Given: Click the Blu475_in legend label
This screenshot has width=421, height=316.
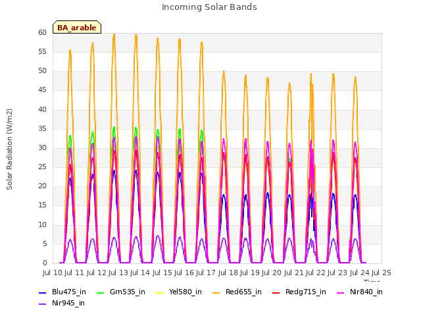Looking at the screenshot, I should coord(69,292).
